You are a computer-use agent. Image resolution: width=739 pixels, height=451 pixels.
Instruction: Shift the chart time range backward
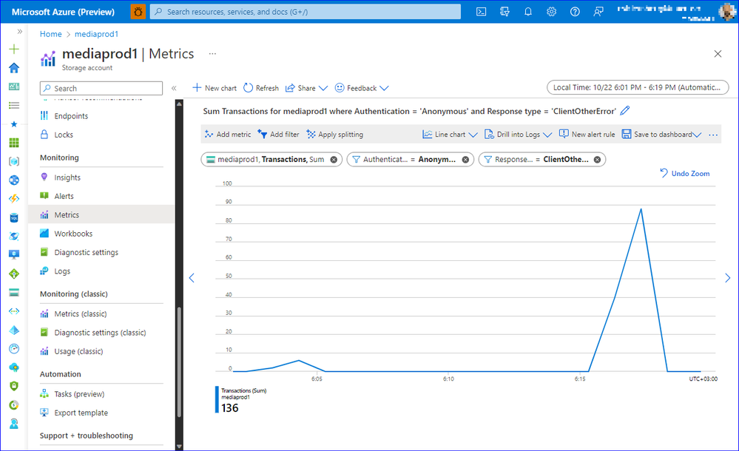192,278
